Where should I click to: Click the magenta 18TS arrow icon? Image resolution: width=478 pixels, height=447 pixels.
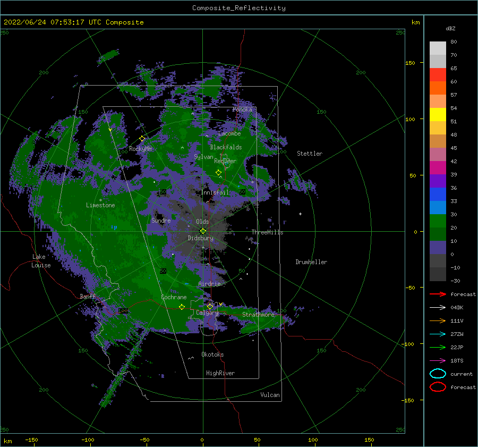point(438,361)
